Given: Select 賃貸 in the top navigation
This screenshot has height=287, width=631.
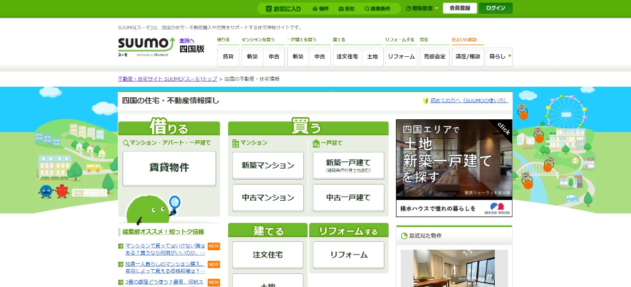Looking at the screenshot, I should [x=228, y=57].
